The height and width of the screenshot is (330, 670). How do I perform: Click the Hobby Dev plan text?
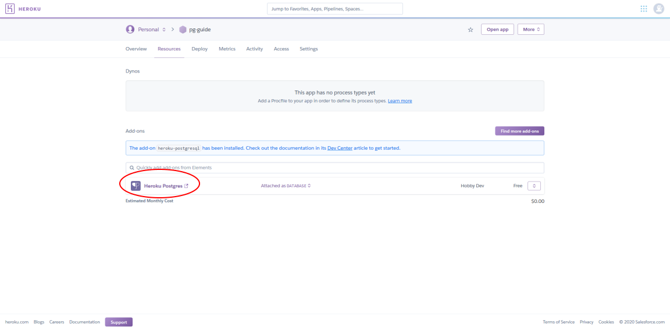coord(472,186)
